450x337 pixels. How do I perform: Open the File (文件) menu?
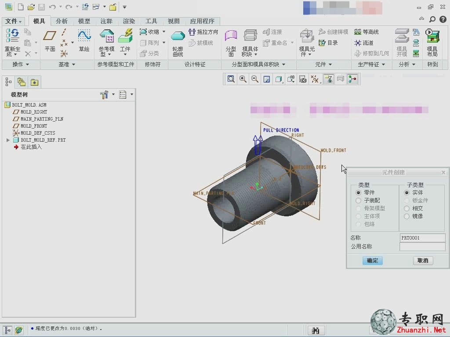click(x=13, y=21)
